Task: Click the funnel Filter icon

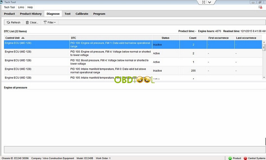Action: click(x=45, y=22)
